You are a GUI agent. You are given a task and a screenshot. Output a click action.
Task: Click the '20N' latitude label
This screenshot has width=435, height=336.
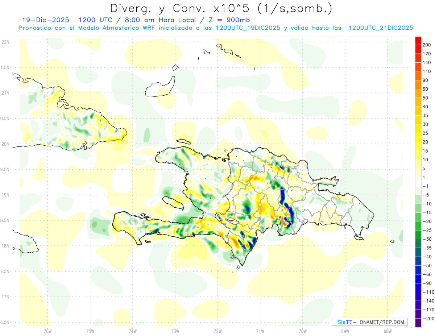click(5, 144)
